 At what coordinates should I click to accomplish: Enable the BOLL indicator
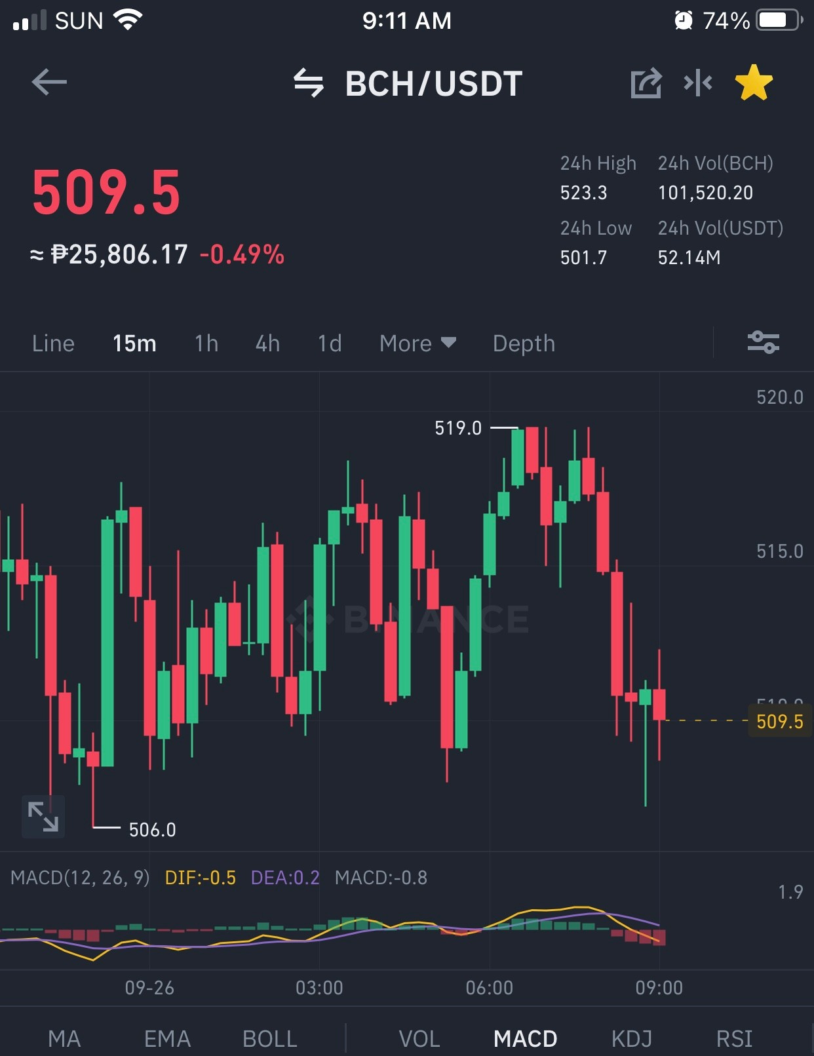(x=269, y=1039)
